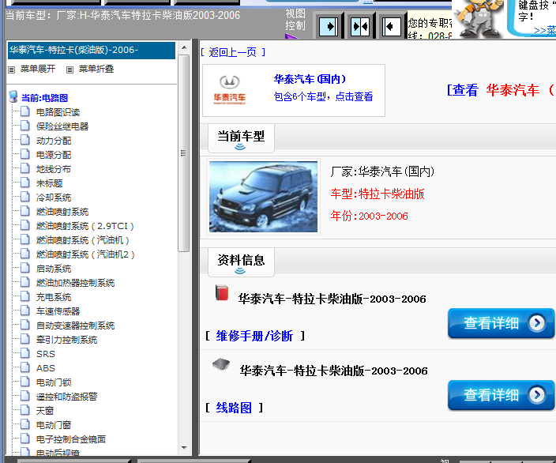Select 电动门窗 in the tree
The height and width of the screenshot is (463, 556).
(x=54, y=425)
